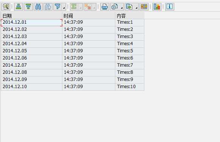Set a filter with funnel icon

pyautogui.click(x=58, y=7)
